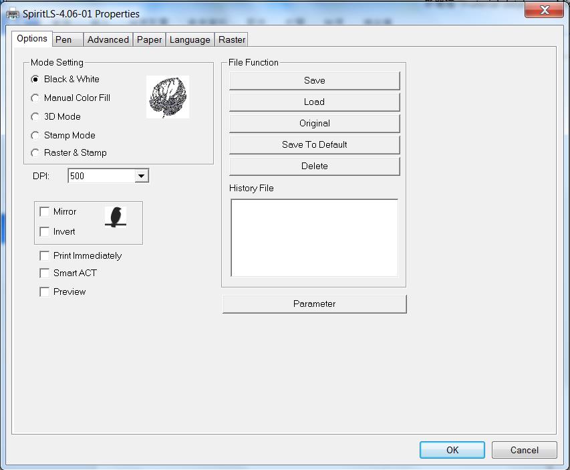Click the printer icon in the title bar
This screenshot has height=470, width=570.
tap(12, 13)
